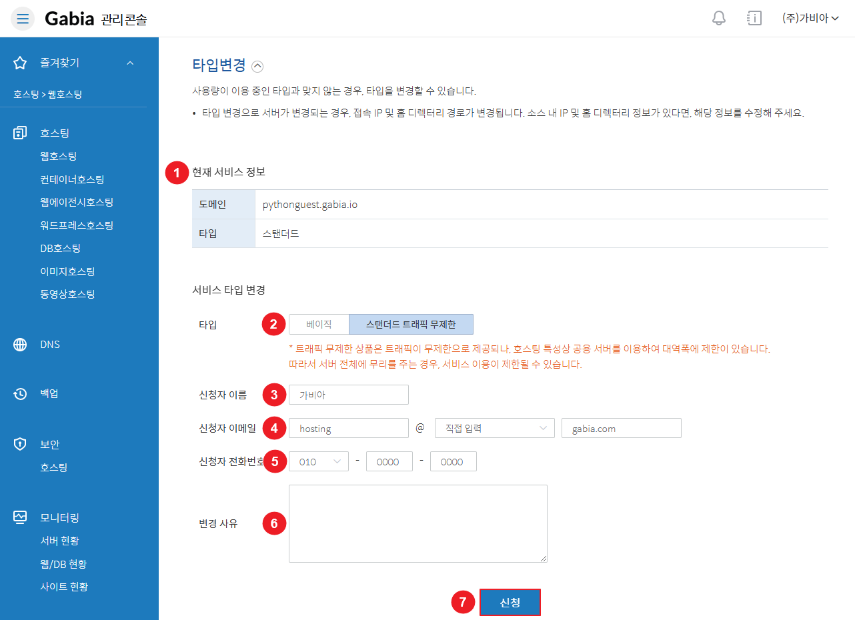
Task: Open the guide document icon in the header
Action: (754, 18)
